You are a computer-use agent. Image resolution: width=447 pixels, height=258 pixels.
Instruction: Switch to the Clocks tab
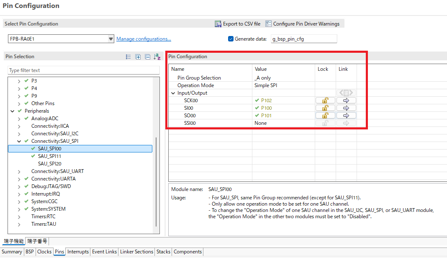tap(44, 252)
